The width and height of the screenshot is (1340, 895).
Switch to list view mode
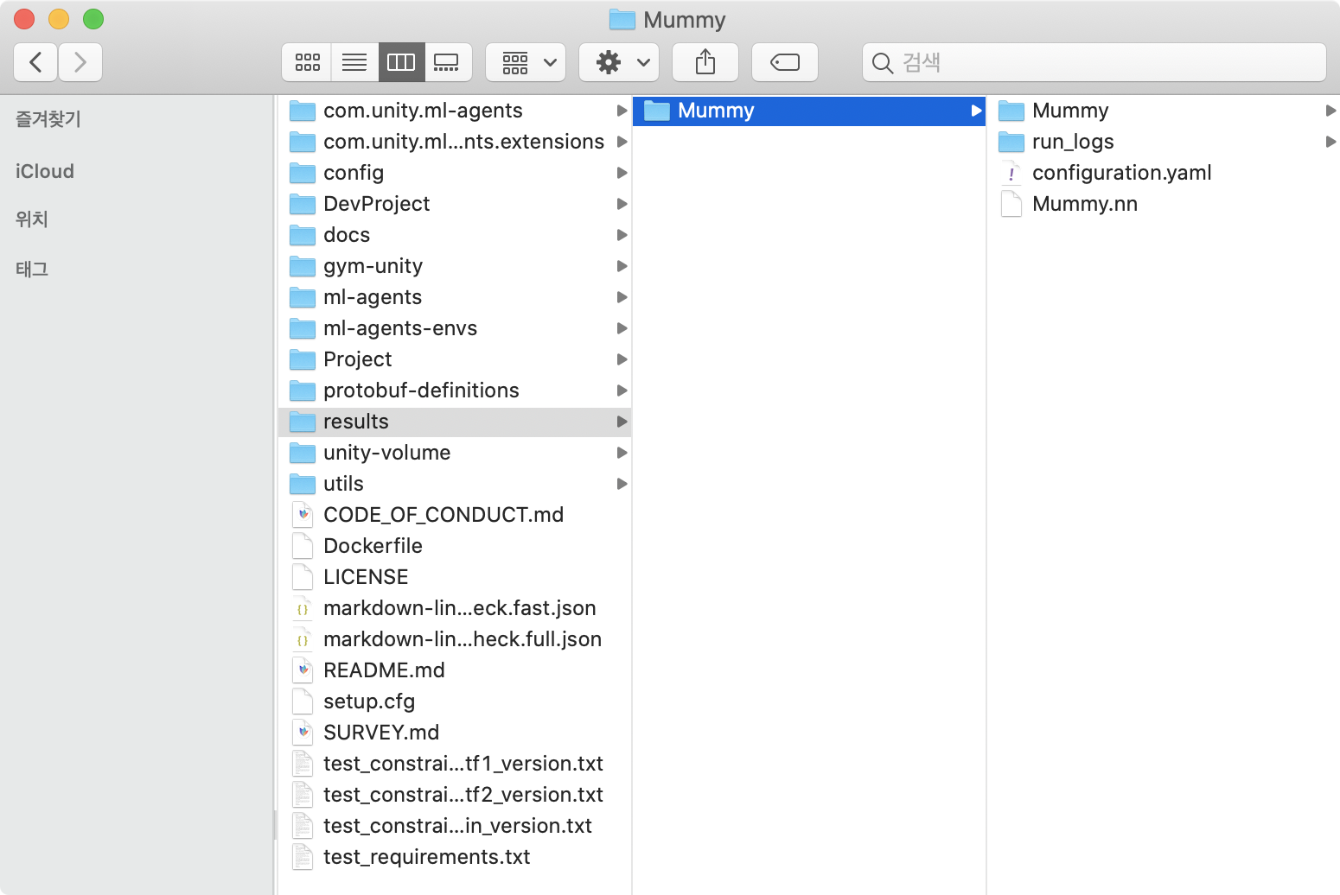(x=354, y=62)
